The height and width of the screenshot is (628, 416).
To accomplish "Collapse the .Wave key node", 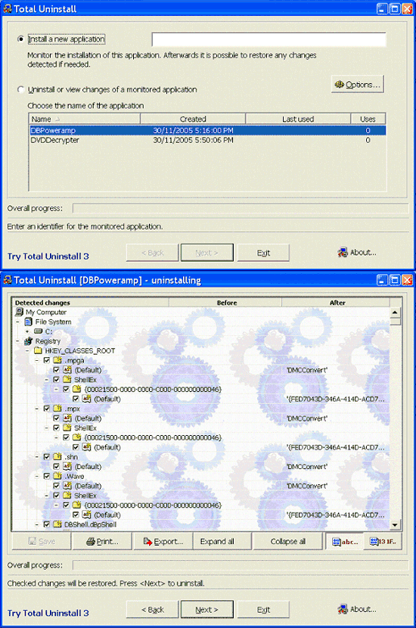I will coord(37,476).
